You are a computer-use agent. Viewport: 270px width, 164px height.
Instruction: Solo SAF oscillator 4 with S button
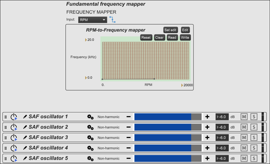click(254, 148)
